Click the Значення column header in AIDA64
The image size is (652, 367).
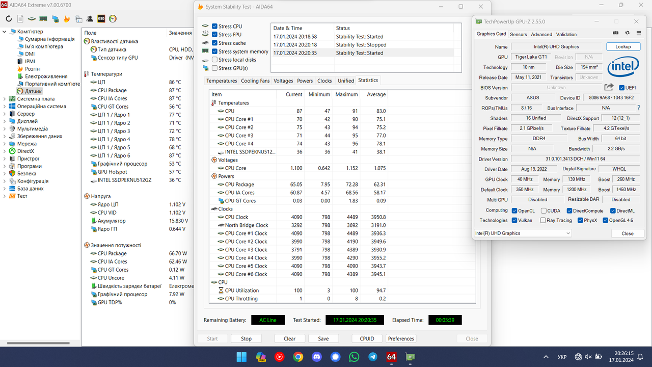click(x=180, y=33)
